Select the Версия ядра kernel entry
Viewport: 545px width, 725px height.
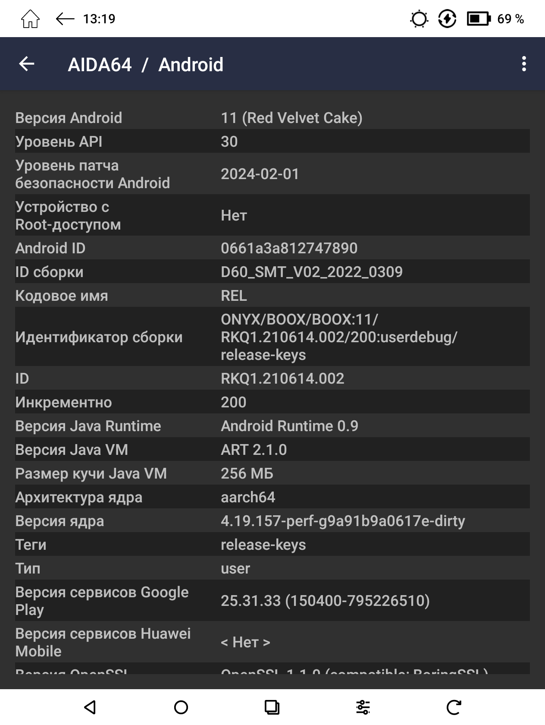[272, 521]
